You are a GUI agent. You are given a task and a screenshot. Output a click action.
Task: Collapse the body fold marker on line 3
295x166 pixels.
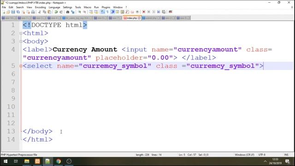[x=21, y=41]
